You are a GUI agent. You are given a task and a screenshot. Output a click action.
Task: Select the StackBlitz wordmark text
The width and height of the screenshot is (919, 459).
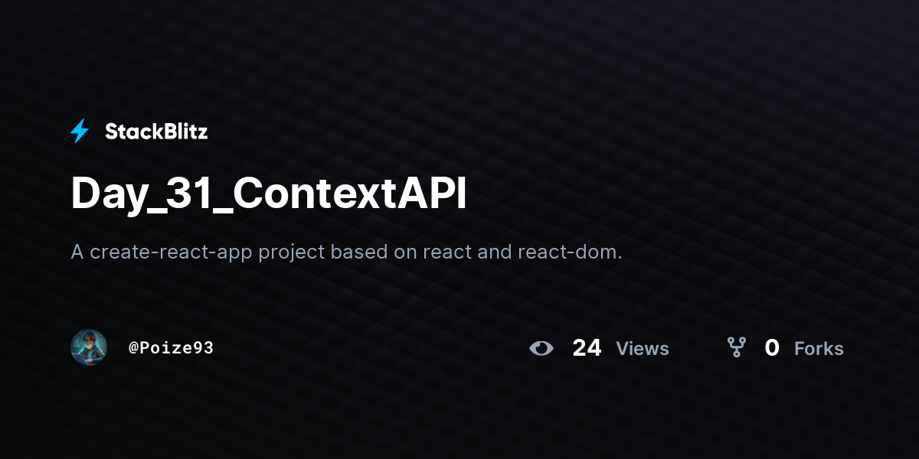[156, 132]
